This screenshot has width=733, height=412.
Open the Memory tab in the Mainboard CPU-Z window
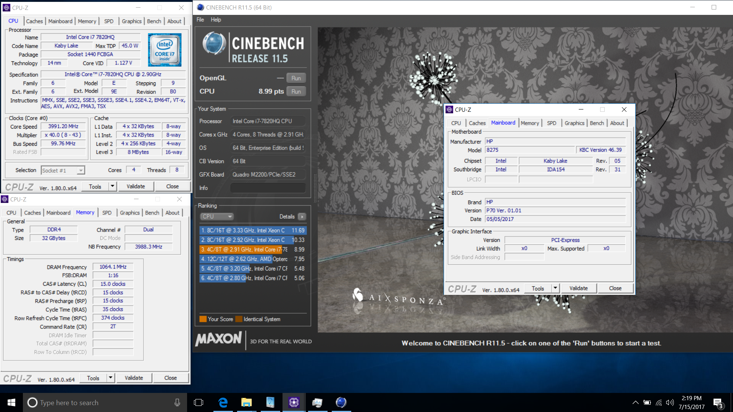click(530, 123)
